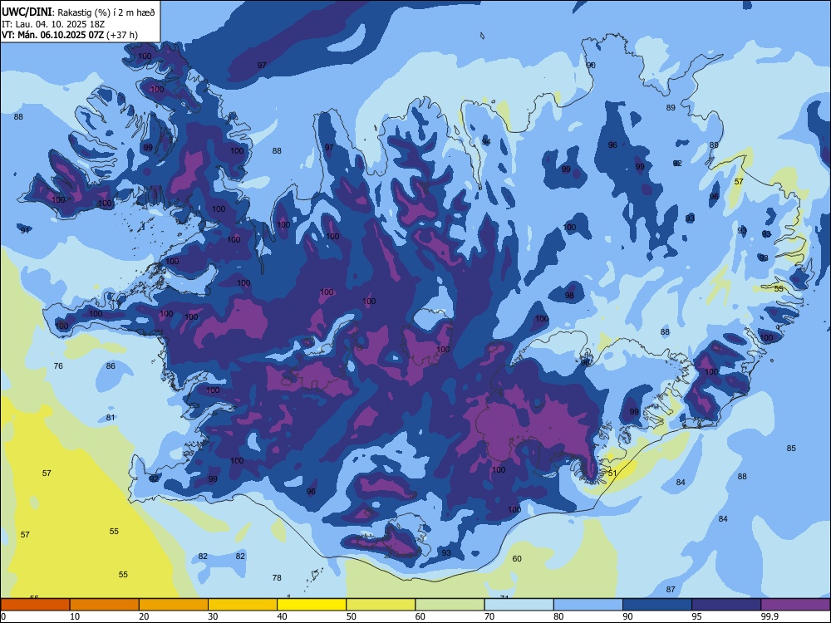Select the humidity value 91 on the map
The height and width of the screenshot is (623, 831).
25,230
